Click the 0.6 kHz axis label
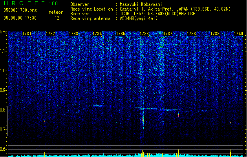 pyautogui.click(x=4, y=149)
